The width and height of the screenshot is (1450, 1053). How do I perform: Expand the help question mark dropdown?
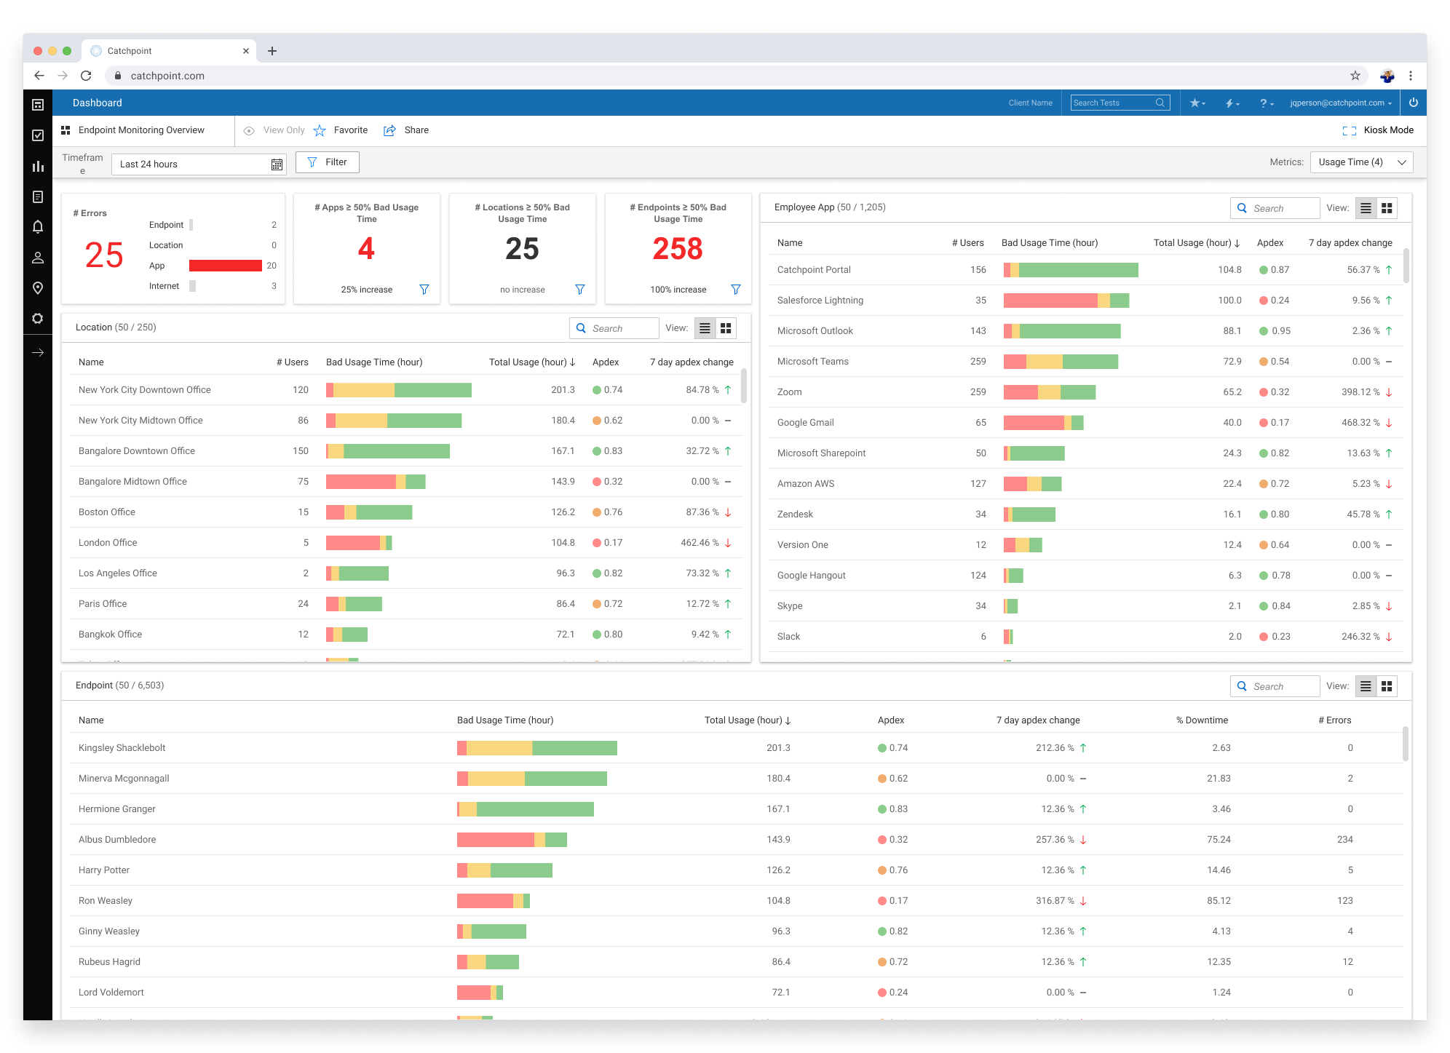pyautogui.click(x=1266, y=103)
